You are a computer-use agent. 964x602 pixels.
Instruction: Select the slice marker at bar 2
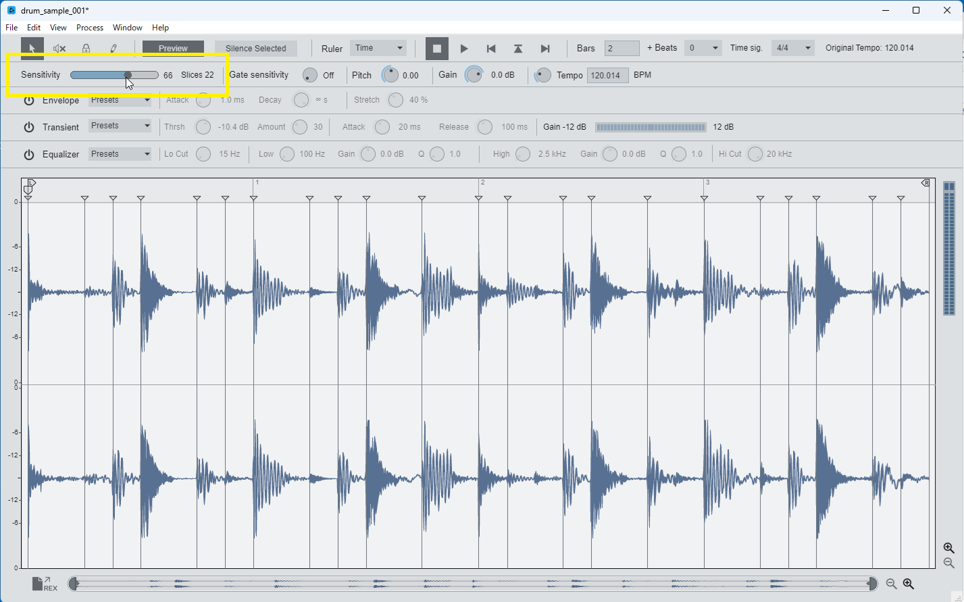[478, 198]
